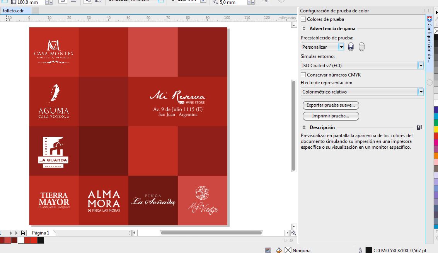Image resolution: width=438 pixels, height=253 pixels.
Task: Click the page height field showing 100,0 mm
Action: pyautogui.click(x=31, y=2)
